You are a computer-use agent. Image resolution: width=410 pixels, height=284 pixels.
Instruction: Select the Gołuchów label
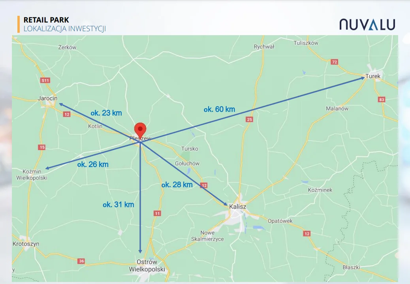coord(187,164)
